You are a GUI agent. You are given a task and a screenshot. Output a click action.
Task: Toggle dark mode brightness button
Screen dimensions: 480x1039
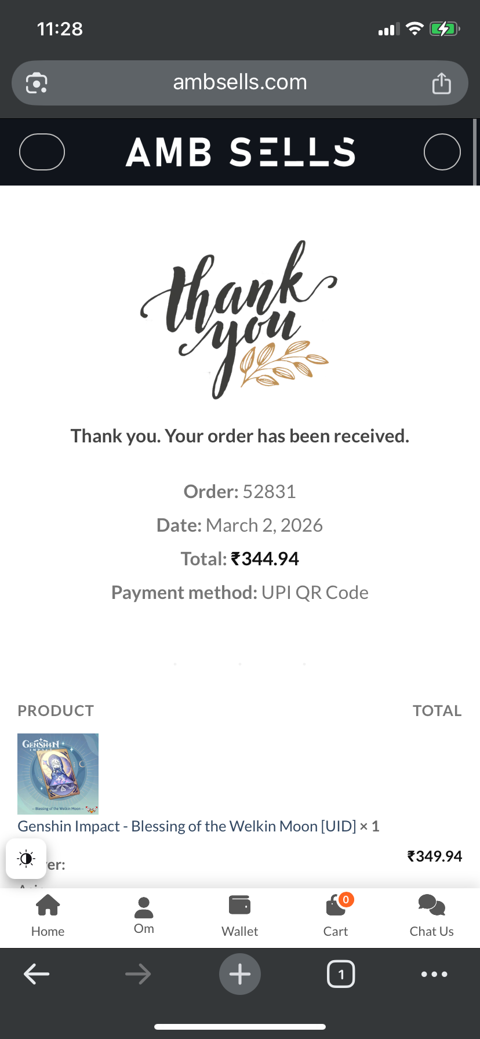point(26,859)
